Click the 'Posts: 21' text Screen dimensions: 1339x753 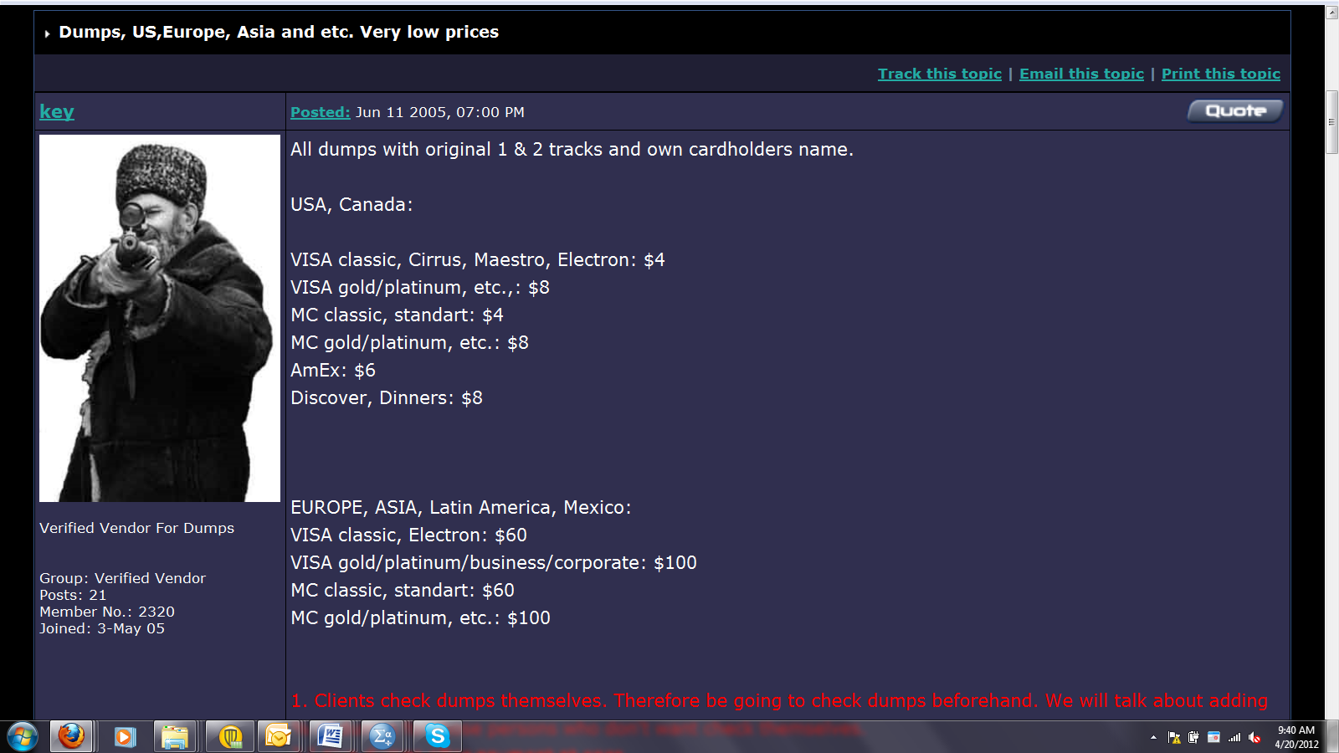73,595
